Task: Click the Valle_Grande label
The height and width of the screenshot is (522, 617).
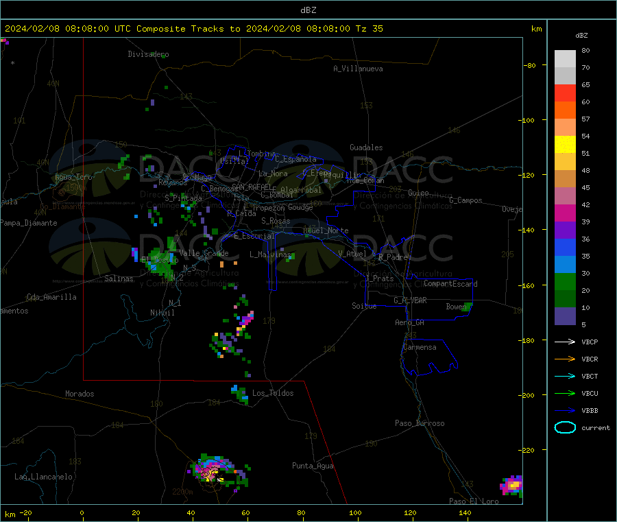Action: click(x=204, y=253)
